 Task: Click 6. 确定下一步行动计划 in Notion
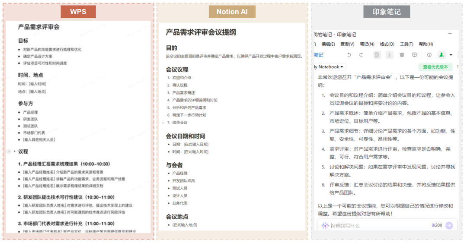click(187, 115)
